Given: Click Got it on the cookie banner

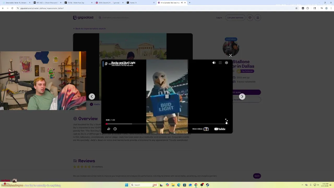Looking at the screenshot, I should pyautogui.click(x=257, y=176).
